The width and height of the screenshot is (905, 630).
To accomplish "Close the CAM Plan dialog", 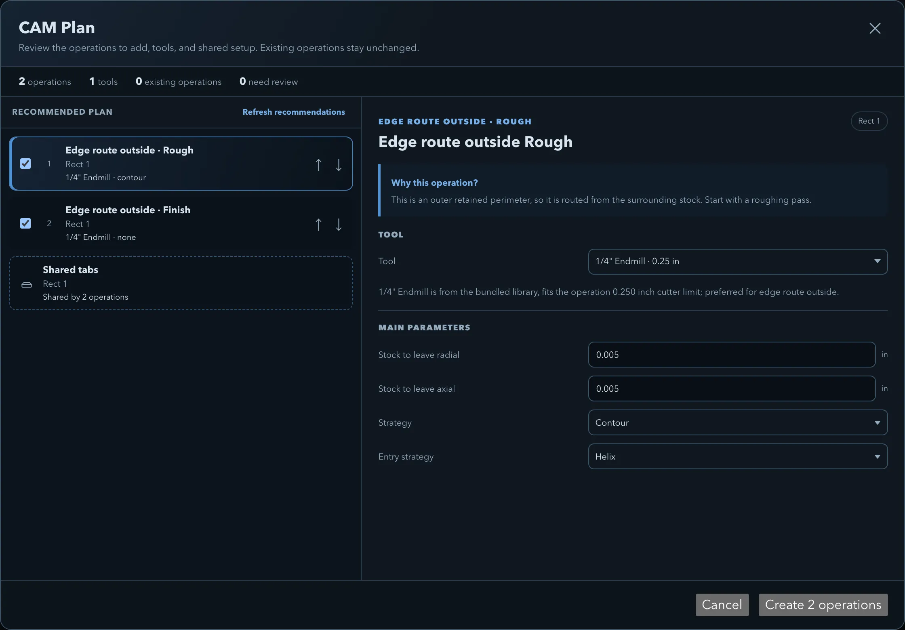I will [875, 28].
